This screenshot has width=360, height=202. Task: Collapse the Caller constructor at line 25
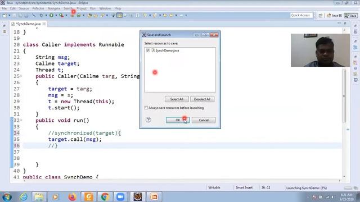pyautogui.click(x=21, y=76)
